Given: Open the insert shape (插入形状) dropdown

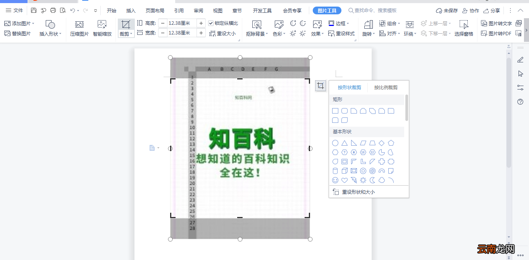Looking at the screenshot, I should click(x=51, y=34).
